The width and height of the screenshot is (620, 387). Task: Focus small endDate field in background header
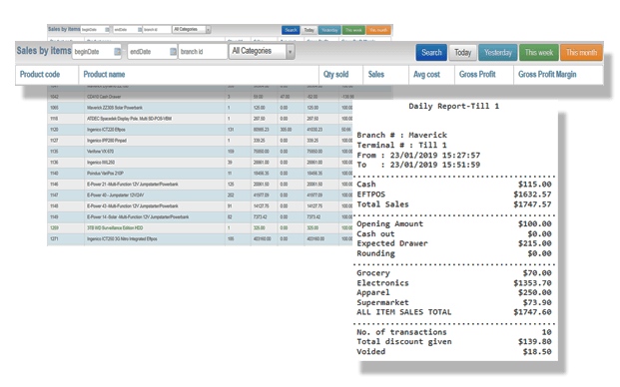click(128, 30)
